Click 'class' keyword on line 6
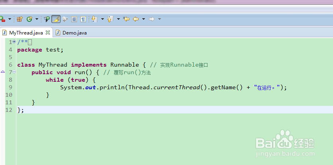The image size is (333, 165). coord(26,65)
